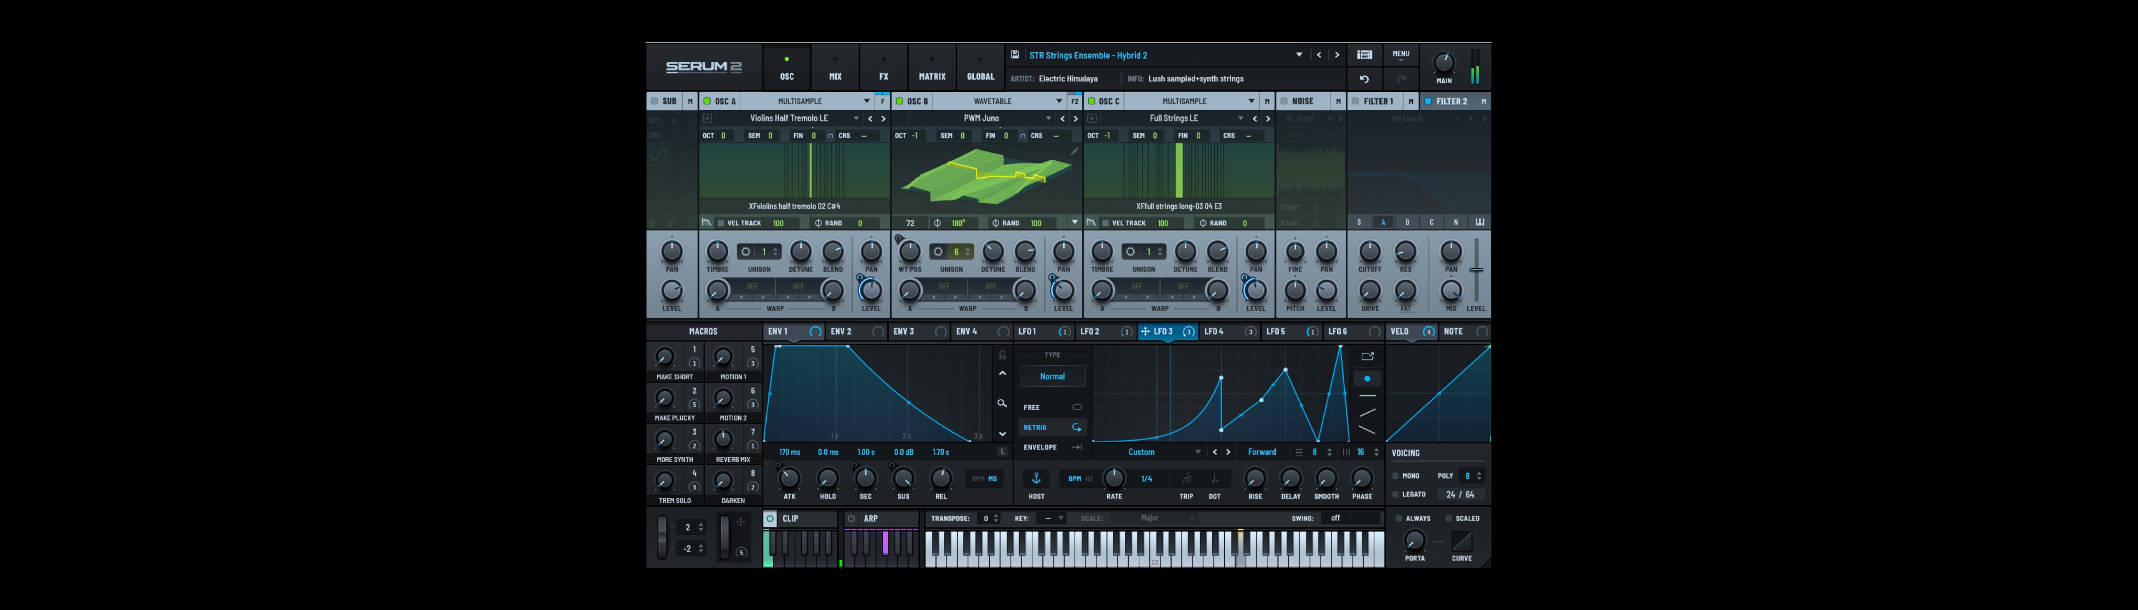Open the preset name dropdown arrow
Image resolution: width=2138 pixels, height=610 pixels.
[x=1299, y=55]
